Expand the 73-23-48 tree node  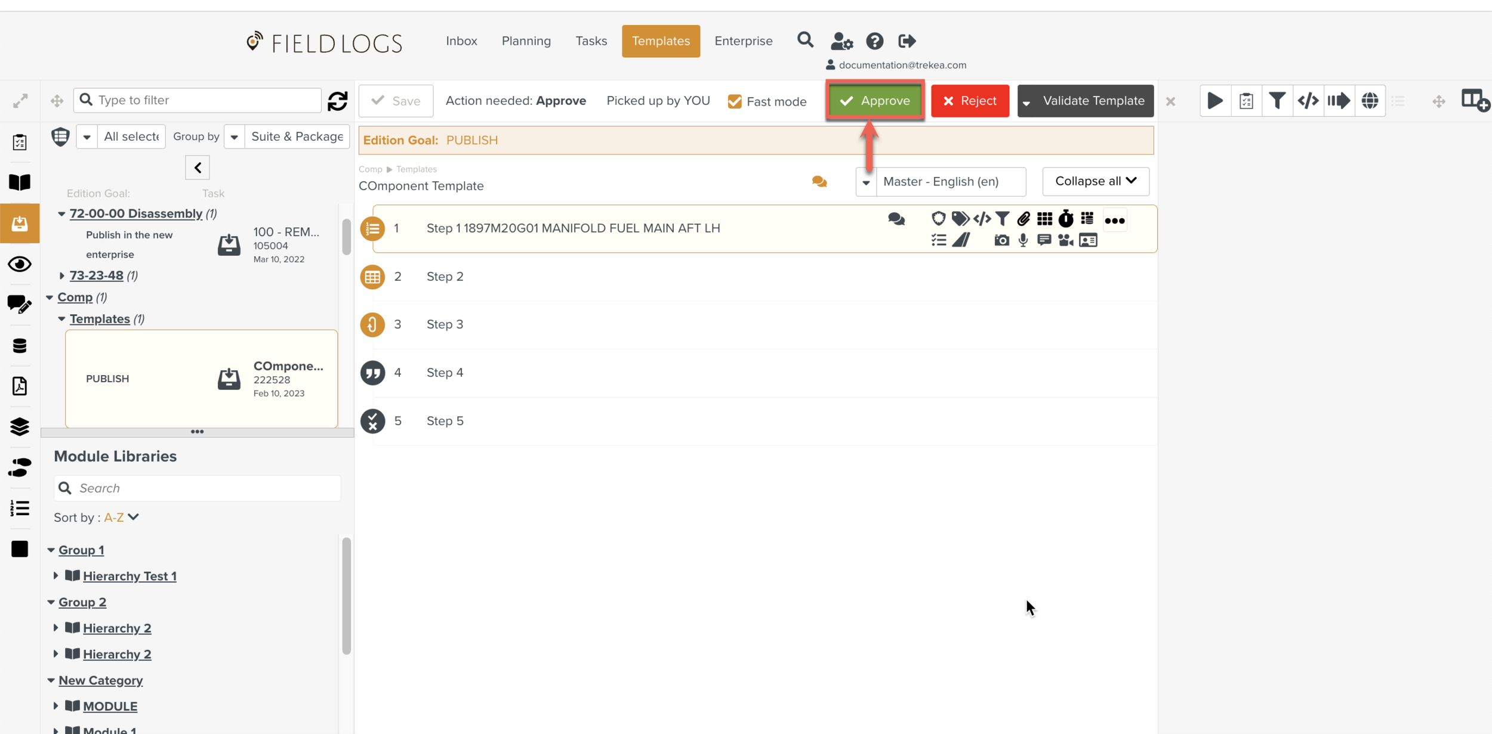(61, 275)
